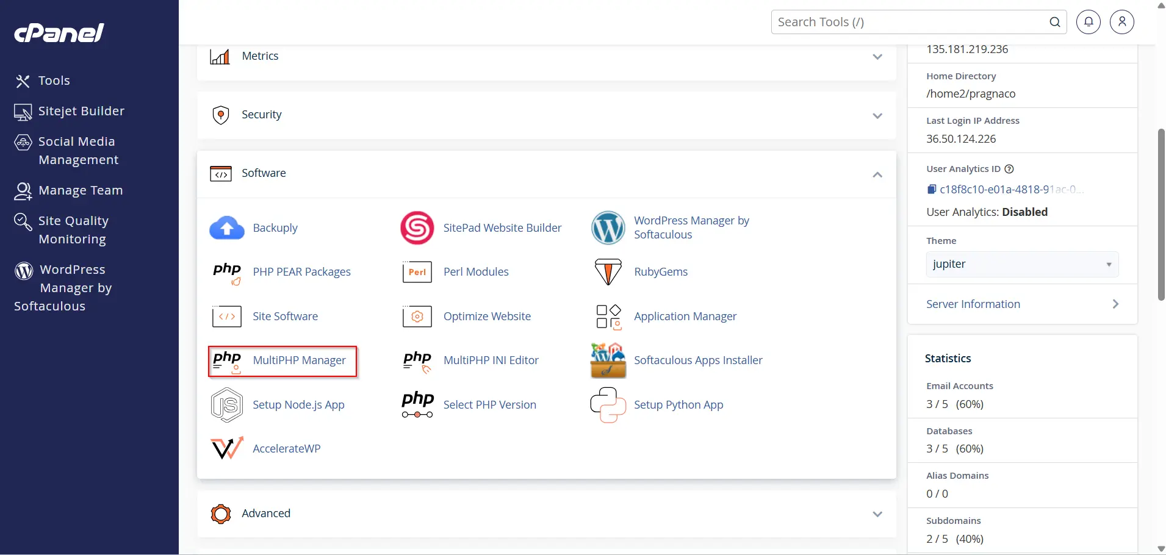The width and height of the screenshot is (1166, 555).
Task: Click the SitePad Website Builder icon
Action: click(417, 228)
